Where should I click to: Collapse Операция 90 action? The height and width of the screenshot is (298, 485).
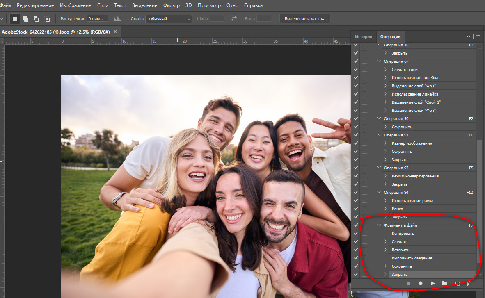[379, 119]
